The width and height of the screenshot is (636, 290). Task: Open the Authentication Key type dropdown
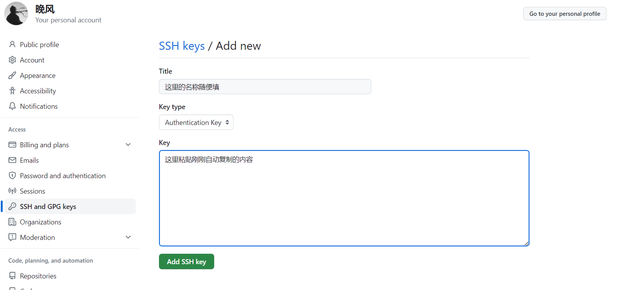[196, 122]
